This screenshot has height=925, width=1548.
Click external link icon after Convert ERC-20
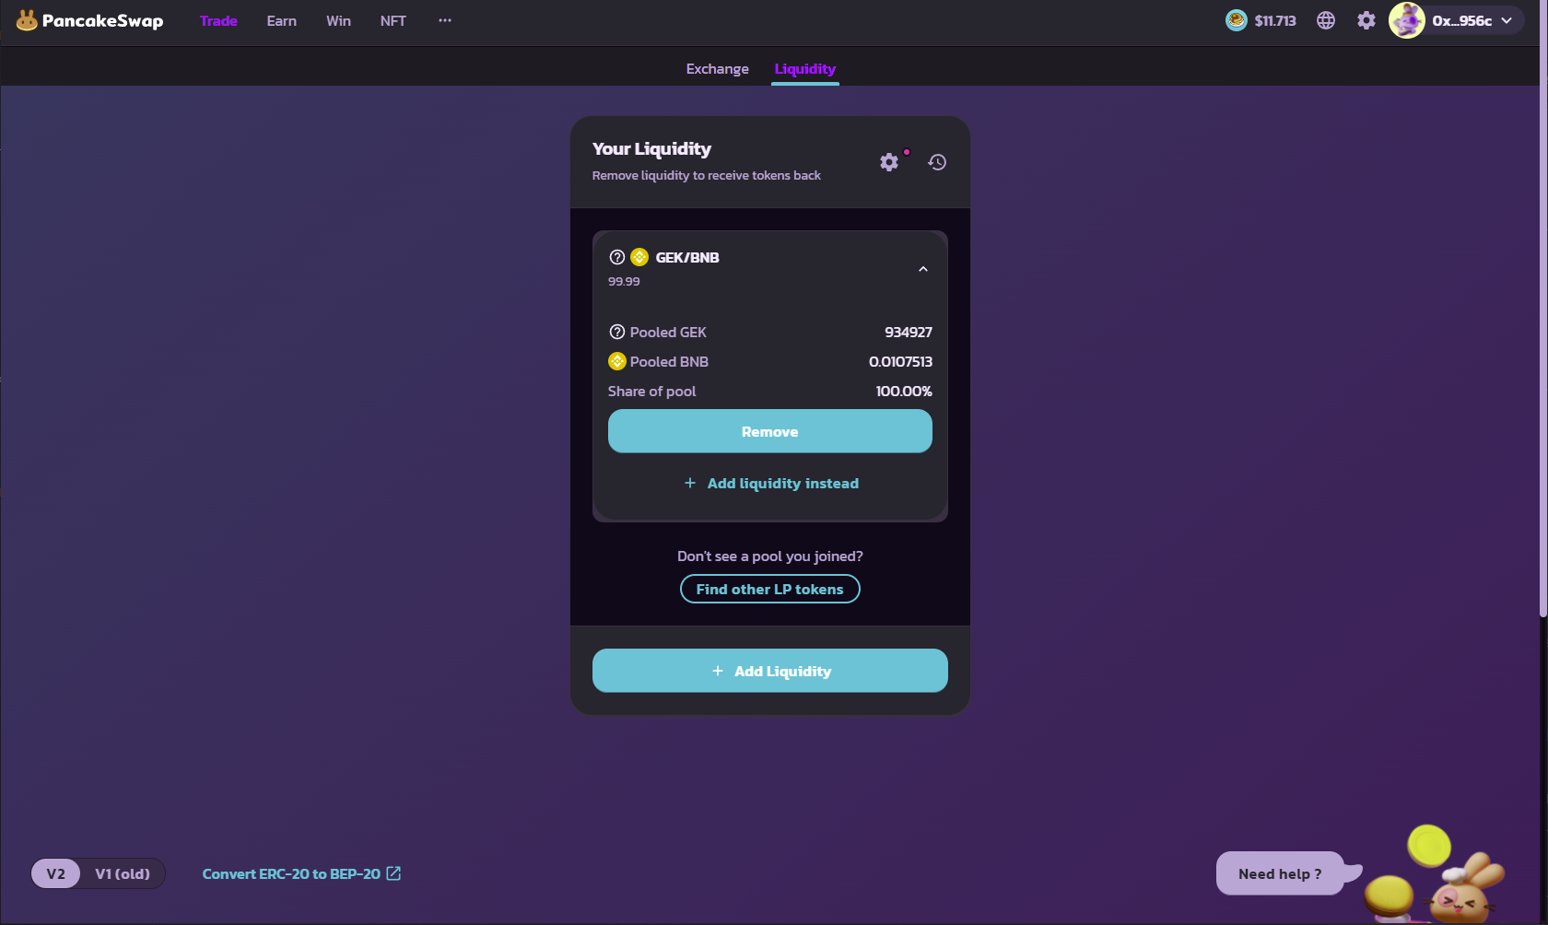point(393,873)
